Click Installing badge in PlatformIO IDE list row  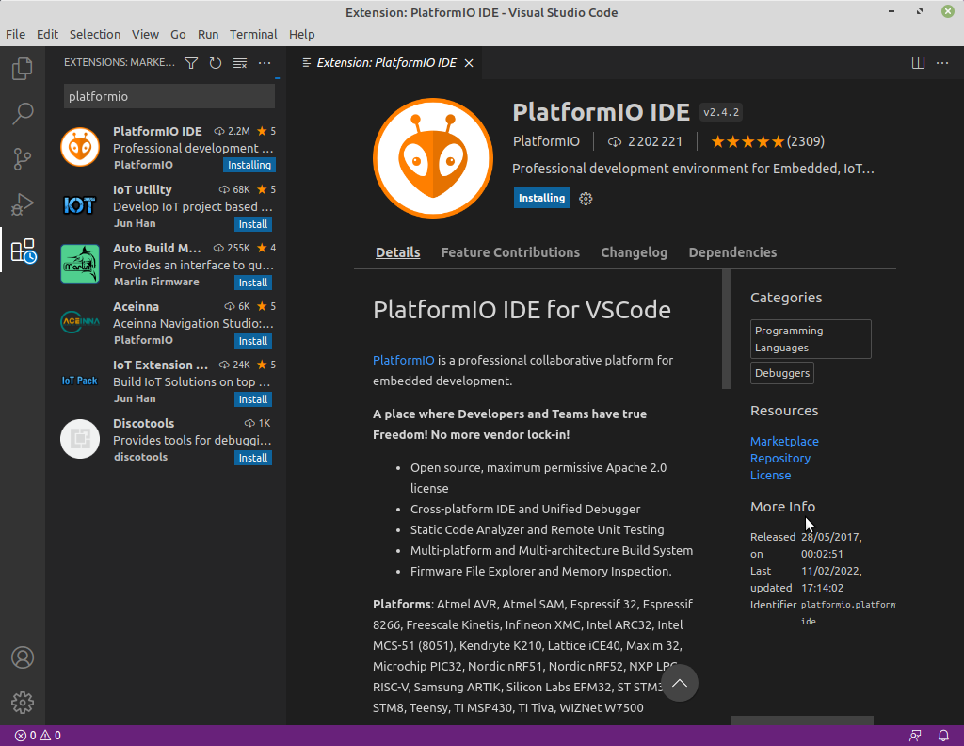point(249,165)
